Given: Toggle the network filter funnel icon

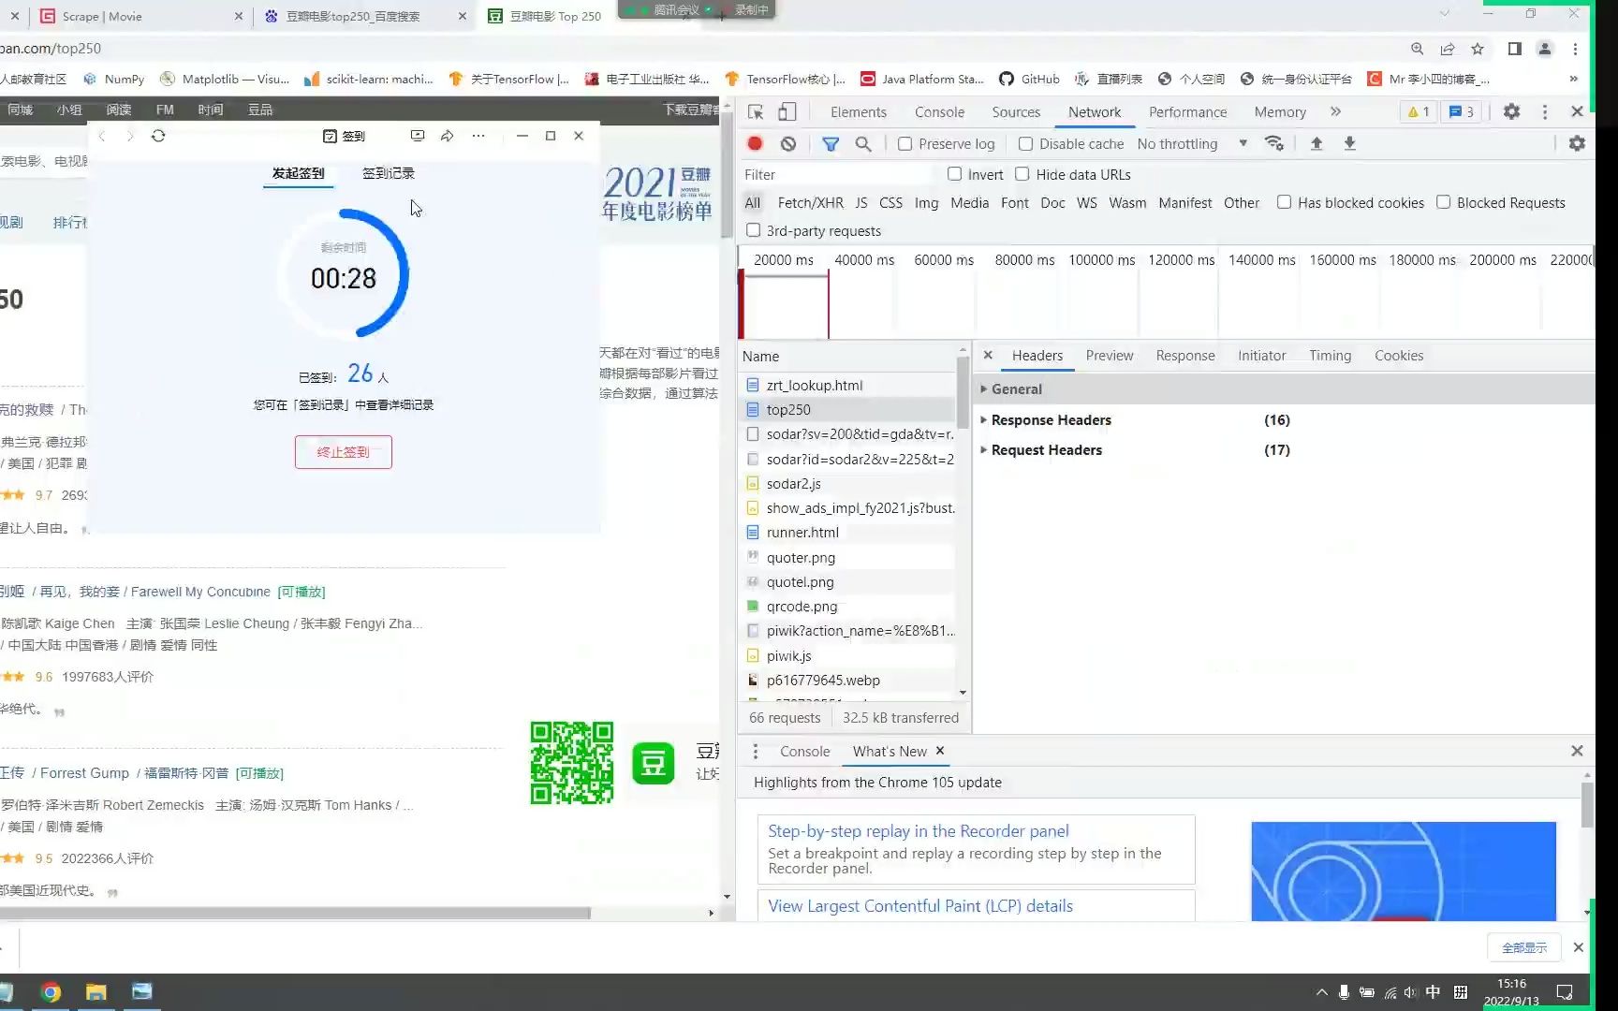Looking at the screenshot, I should 831,143.
